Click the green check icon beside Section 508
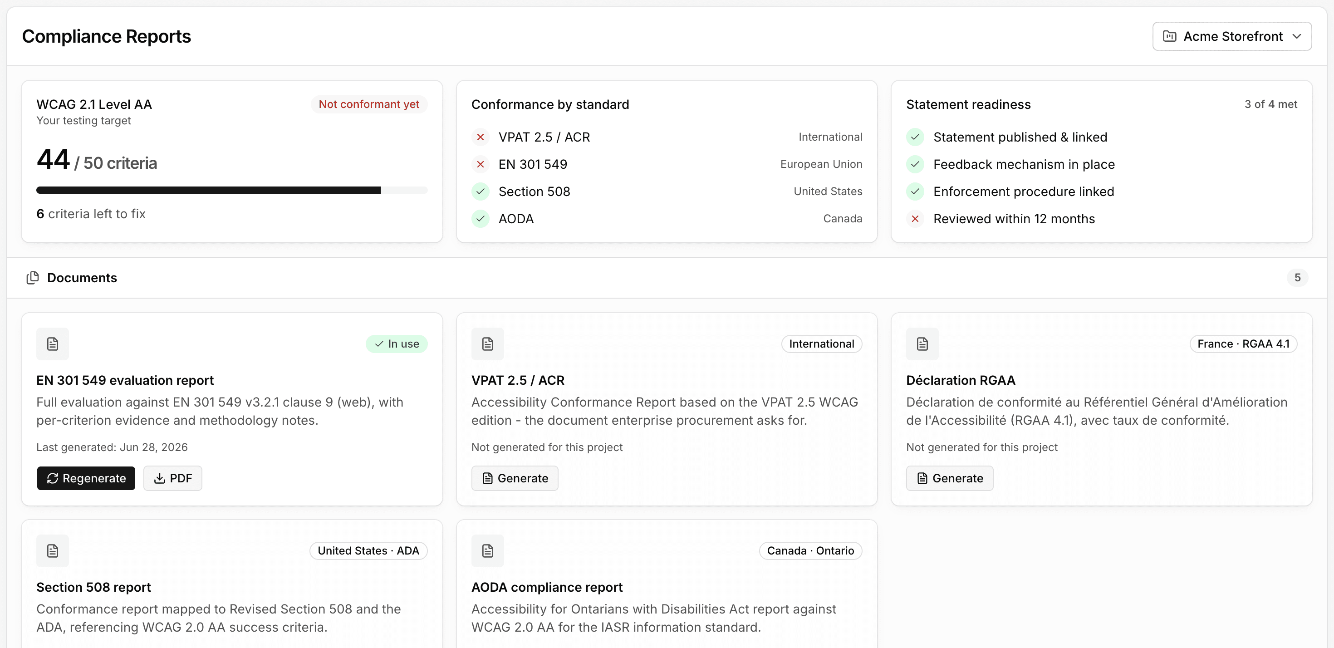 click(x=480, y=191)
